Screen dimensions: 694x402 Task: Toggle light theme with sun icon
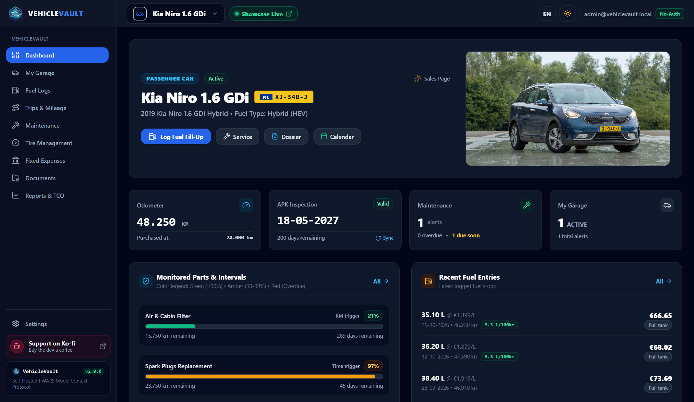click(568, 14)
